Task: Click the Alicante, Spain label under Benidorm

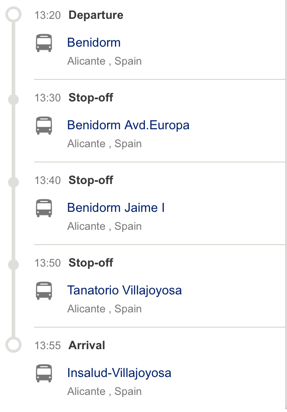Action: pos(104,61)
